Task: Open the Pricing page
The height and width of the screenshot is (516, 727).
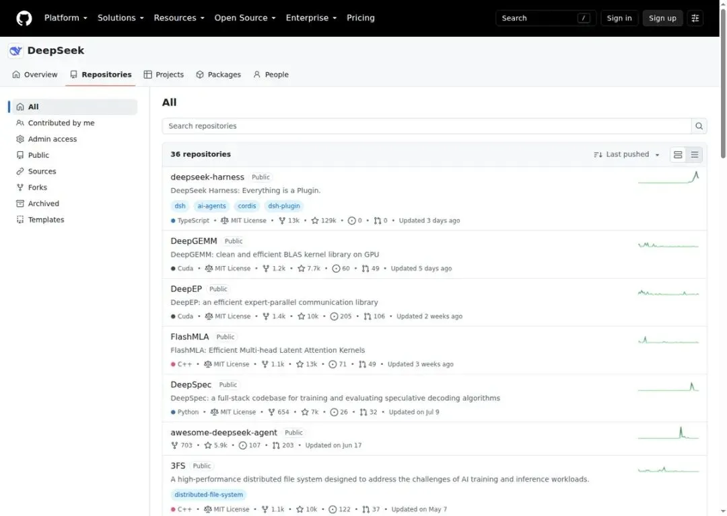Action: pos(360,18)
